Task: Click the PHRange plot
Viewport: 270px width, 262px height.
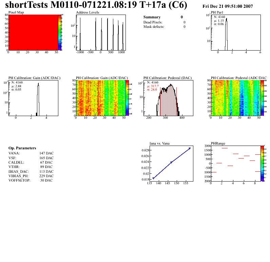Action: click(x=235, y=163)
